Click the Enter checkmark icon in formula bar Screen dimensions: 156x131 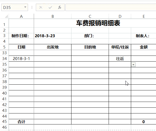[50, 7]
